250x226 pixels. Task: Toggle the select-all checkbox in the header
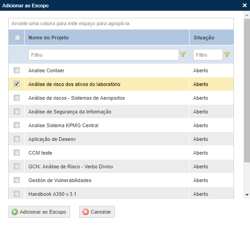pyautogui.click(x=17, y=38)
